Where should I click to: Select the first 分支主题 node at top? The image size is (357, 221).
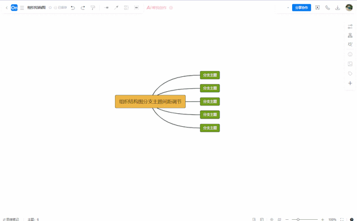[209, 75]
